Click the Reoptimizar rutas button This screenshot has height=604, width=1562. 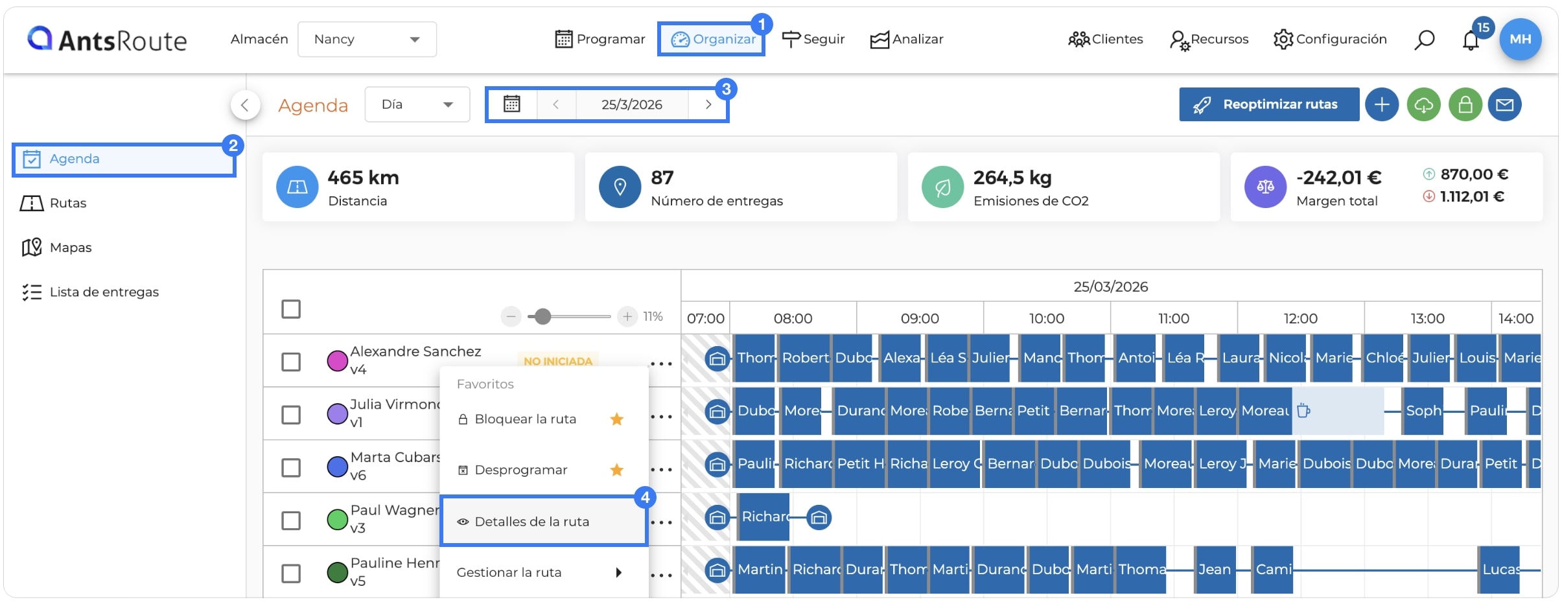pyautogui.click(x=1269, y=104)
